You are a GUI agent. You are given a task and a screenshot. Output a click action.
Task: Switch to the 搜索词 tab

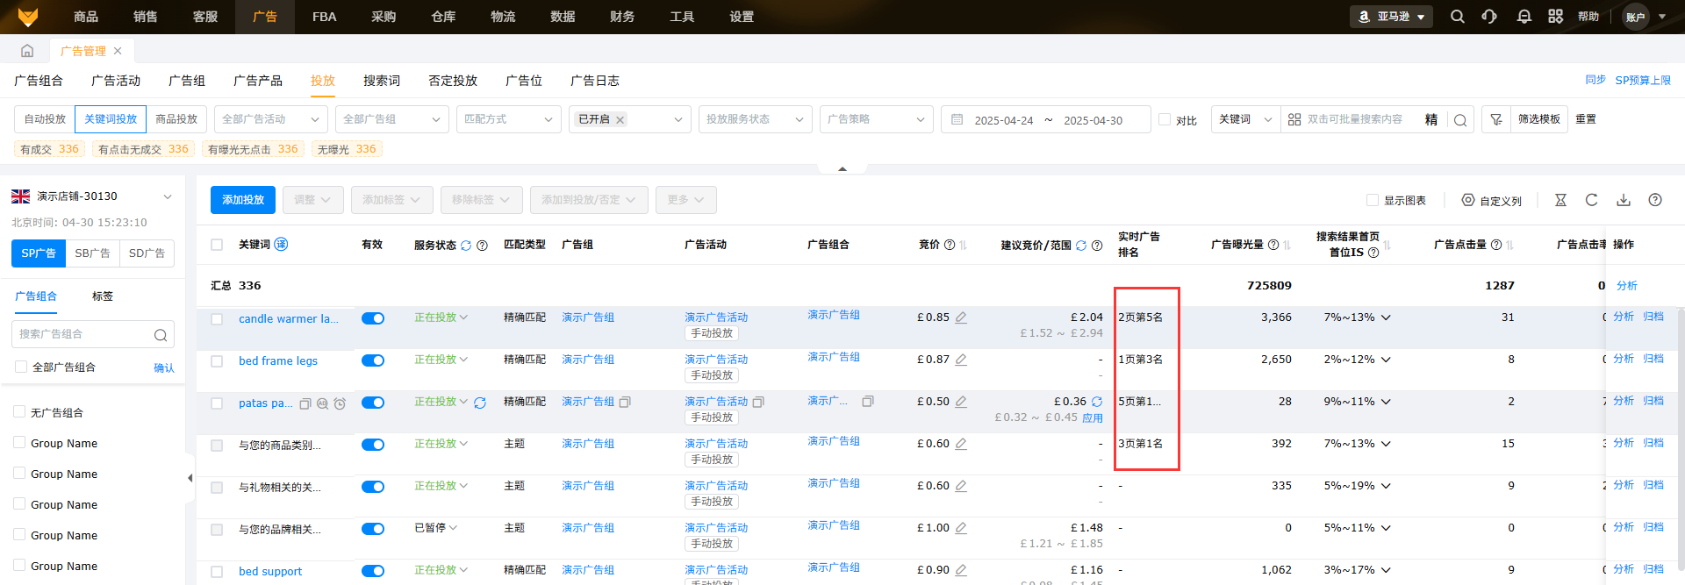(382, 81)
